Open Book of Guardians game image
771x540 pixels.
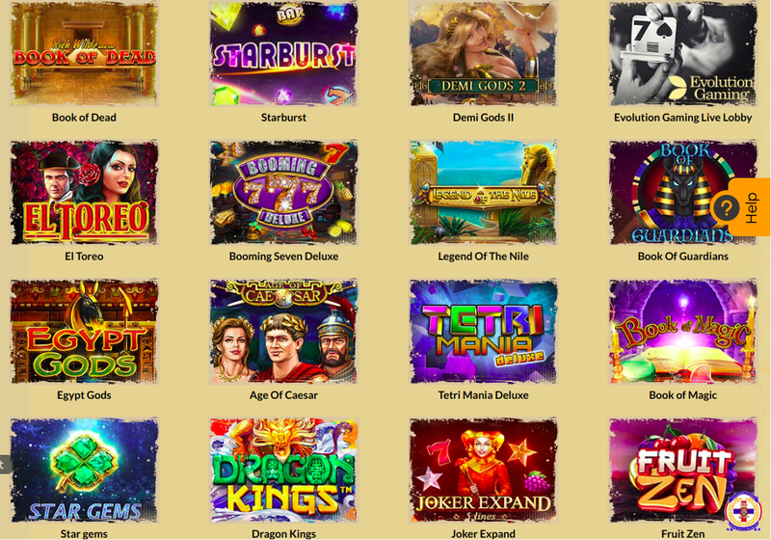pyautogui.click(x=683, y=192)
